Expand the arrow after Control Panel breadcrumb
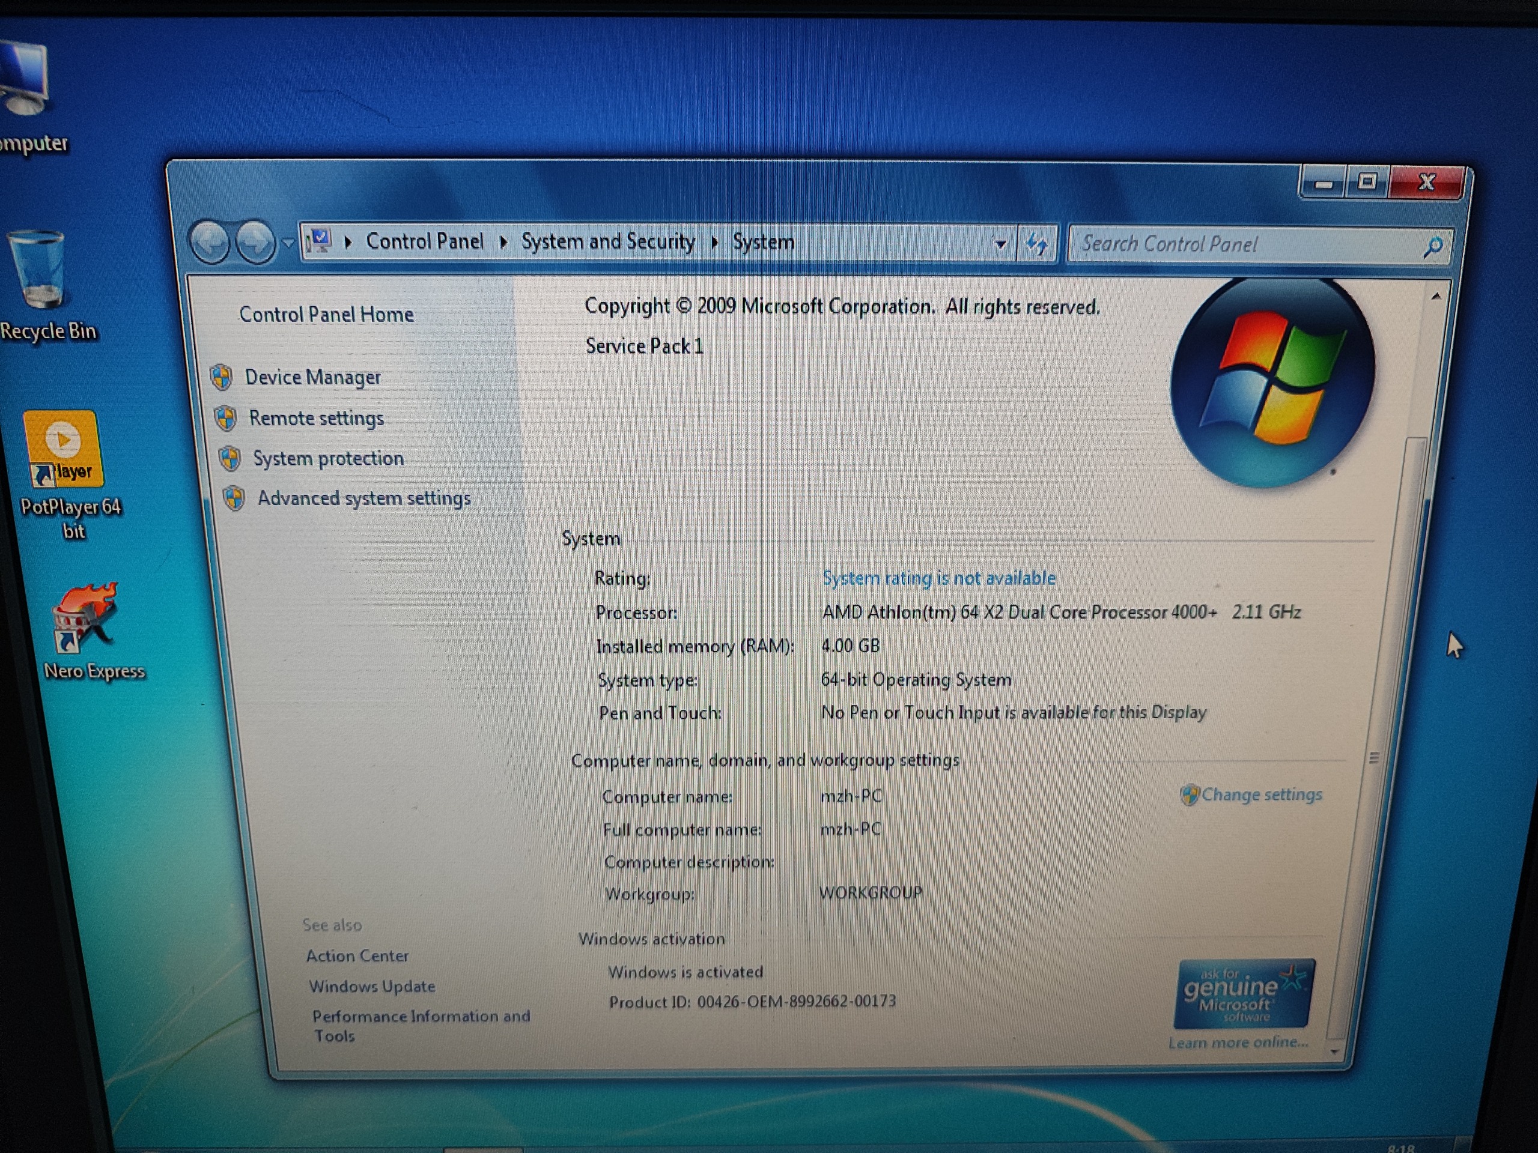Viewport: 1538px width, 1153px height. pyautogui.click(x=503, y=242)
